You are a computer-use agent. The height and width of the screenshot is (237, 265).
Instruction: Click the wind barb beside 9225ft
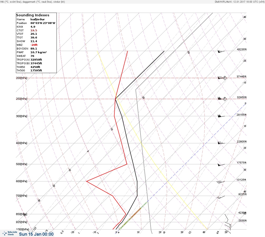pos(221,197)
